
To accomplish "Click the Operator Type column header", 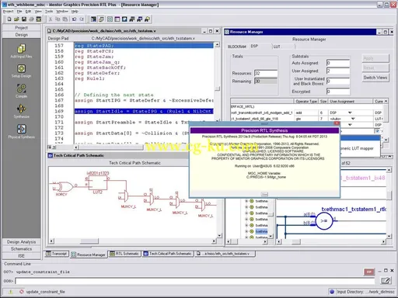I will (306, 101).
